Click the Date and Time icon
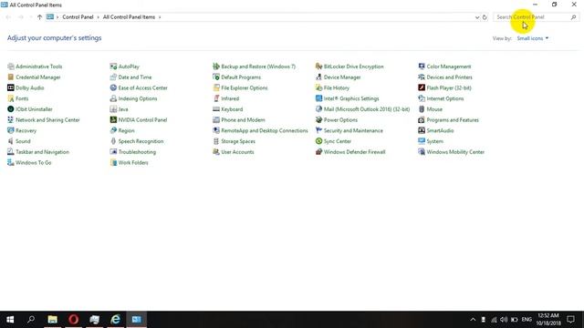Screen dimensions: 584x328 (x=113, y=77)
